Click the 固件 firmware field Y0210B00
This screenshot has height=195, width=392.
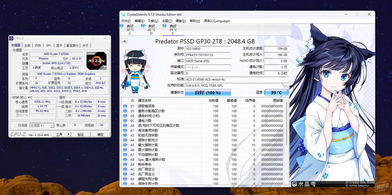[x=208, y=49]
